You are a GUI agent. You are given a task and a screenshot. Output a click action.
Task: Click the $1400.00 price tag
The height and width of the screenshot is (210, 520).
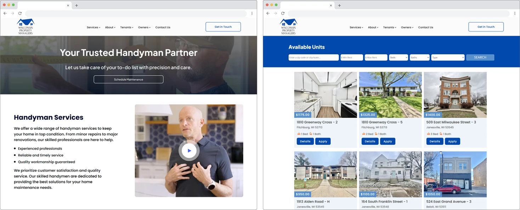click(433, 115)
